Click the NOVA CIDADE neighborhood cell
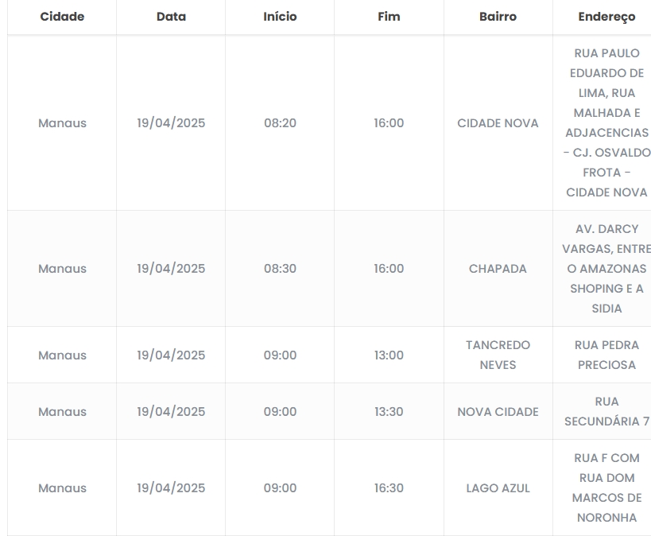 pos(498,412)
